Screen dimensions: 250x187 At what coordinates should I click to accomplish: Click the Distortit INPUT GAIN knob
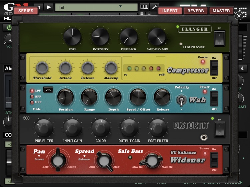click(x=72, y=128)
